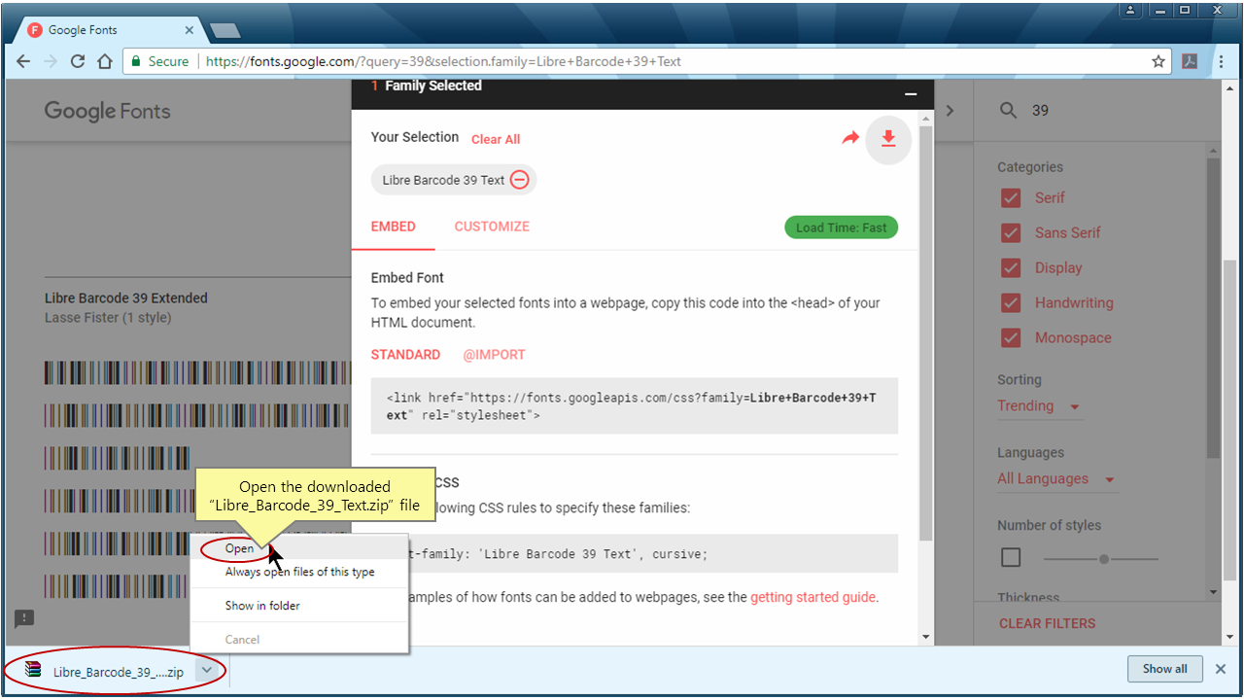The height and width of the screenshot is (700, 1244).
Task: Remove Libre Barcode 39 Text from selection
Action: tap(519, 179)
